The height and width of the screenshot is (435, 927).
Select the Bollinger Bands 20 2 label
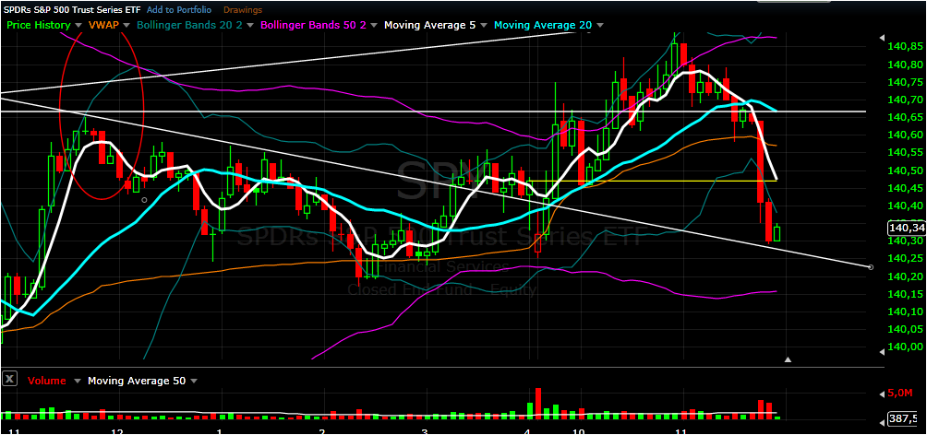(x=190, y=25)
